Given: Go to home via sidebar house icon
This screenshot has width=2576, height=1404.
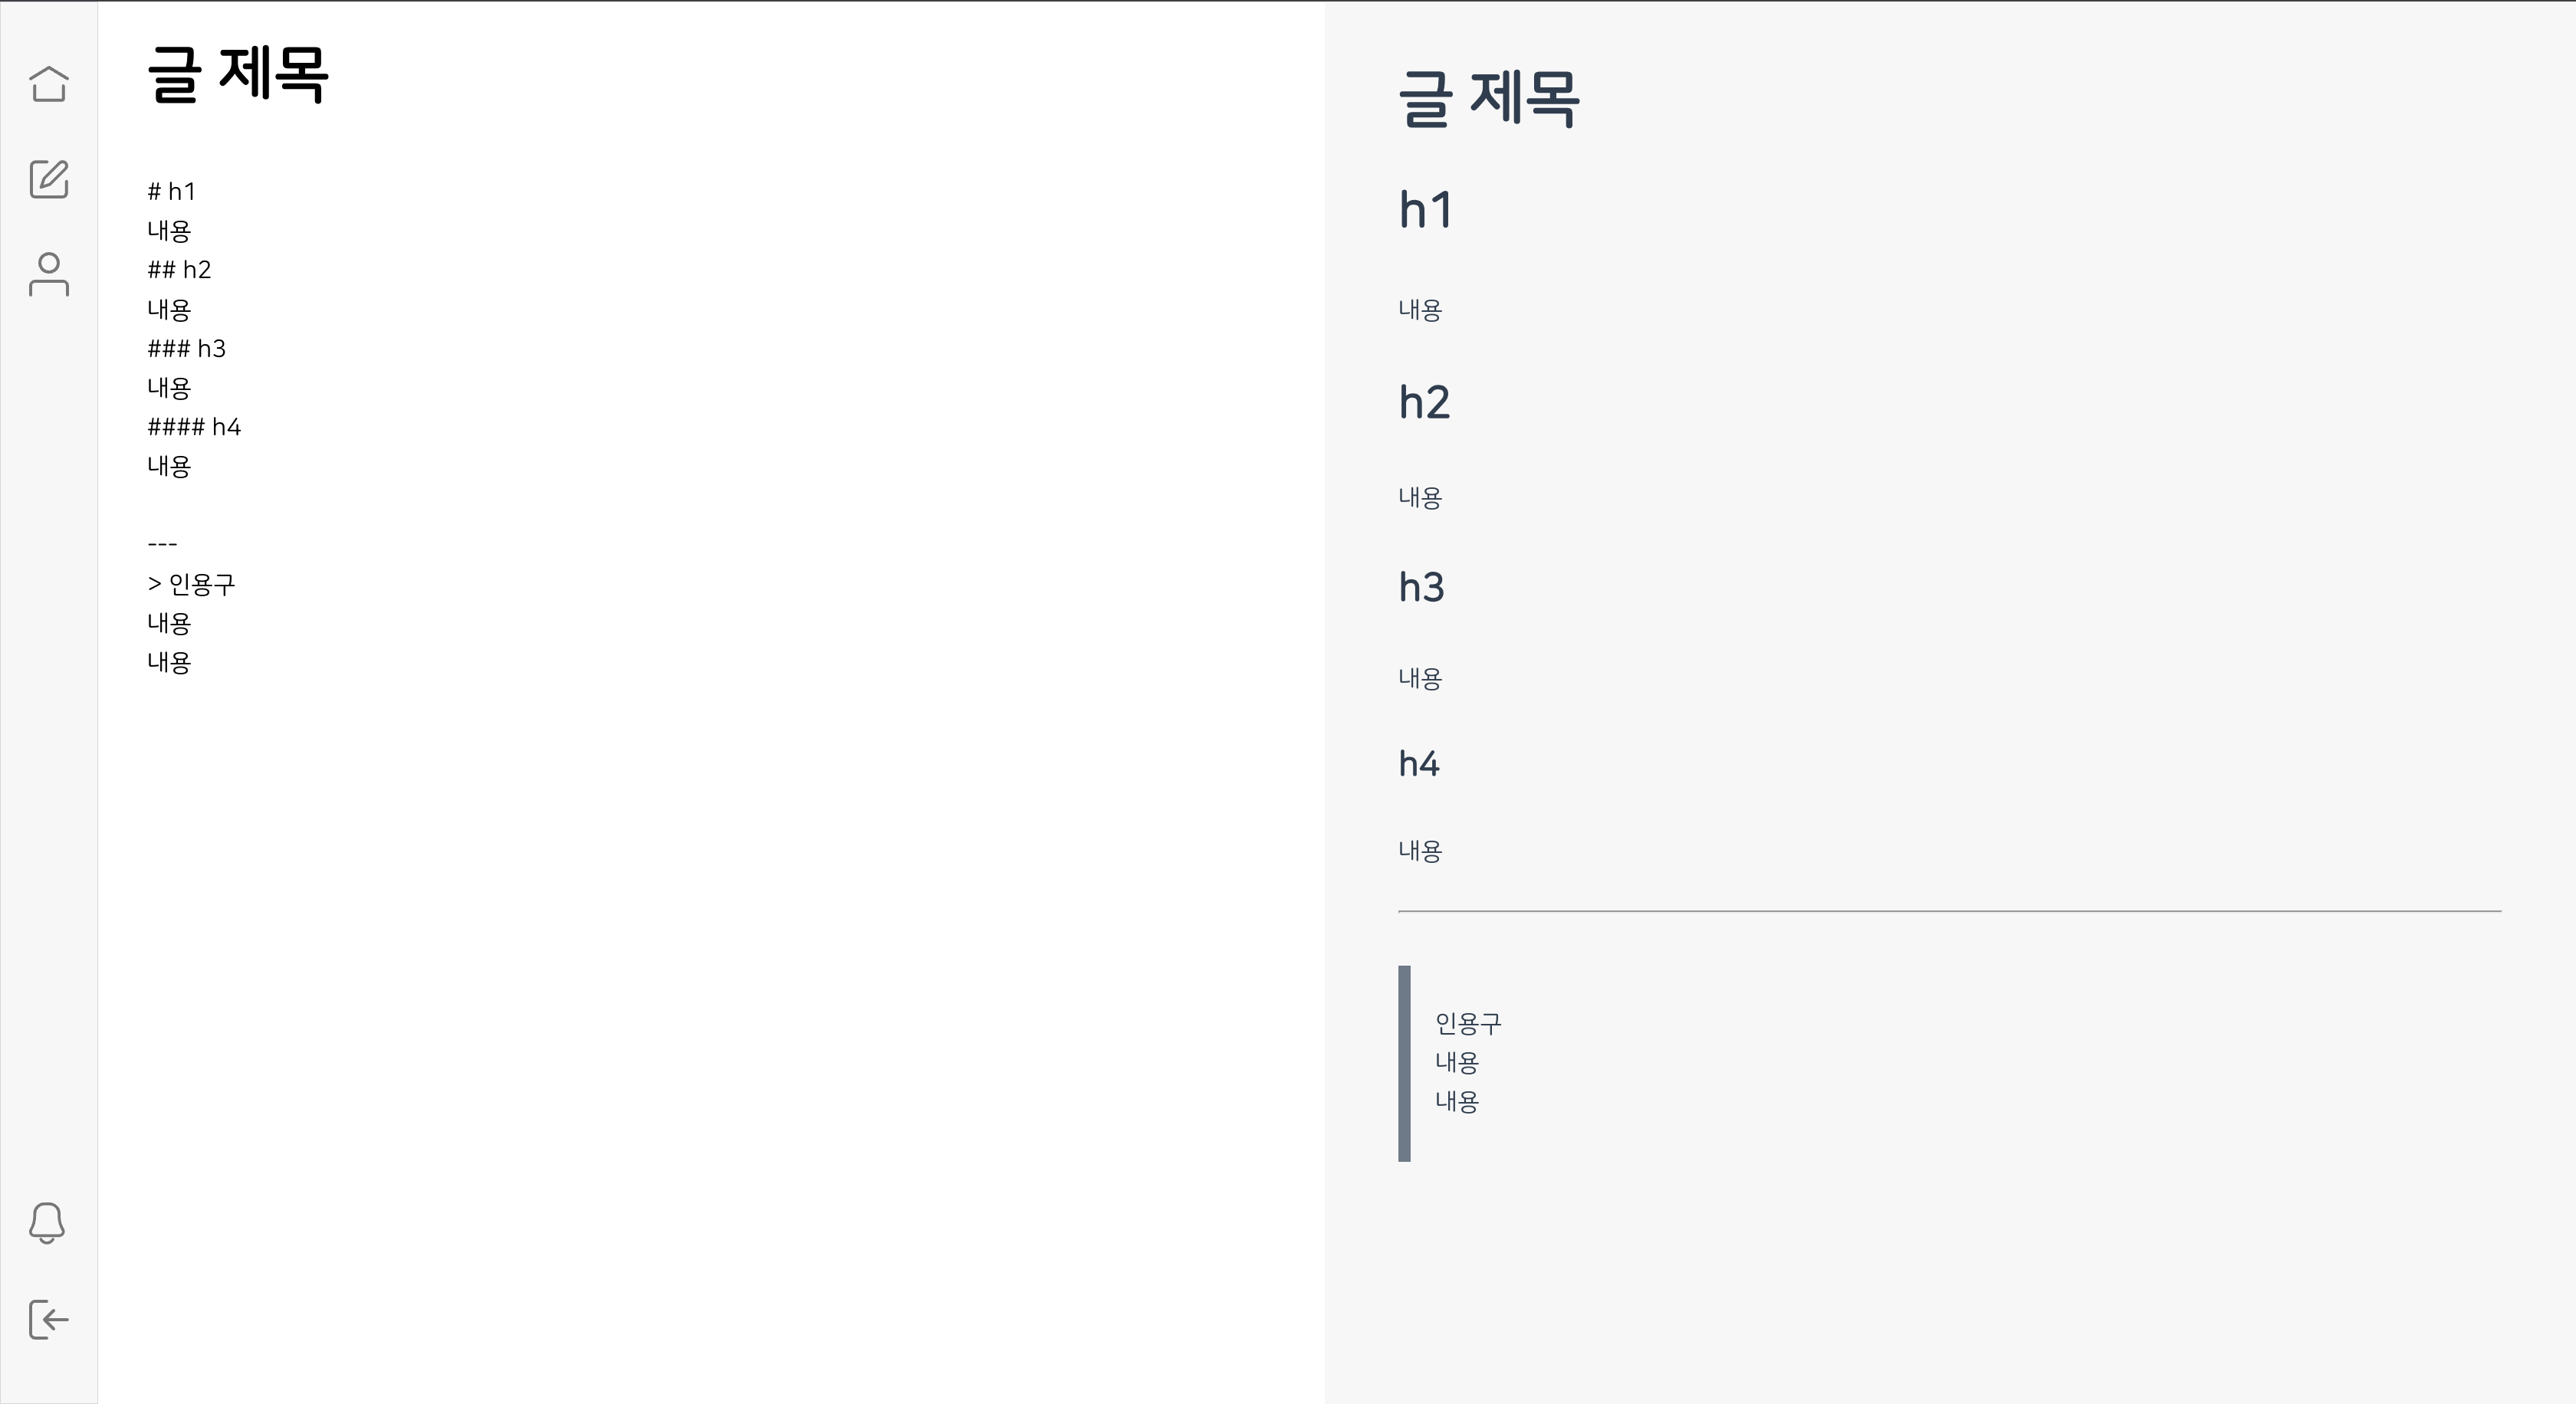Looking at the screenshot, I should [x=48, y=84].
